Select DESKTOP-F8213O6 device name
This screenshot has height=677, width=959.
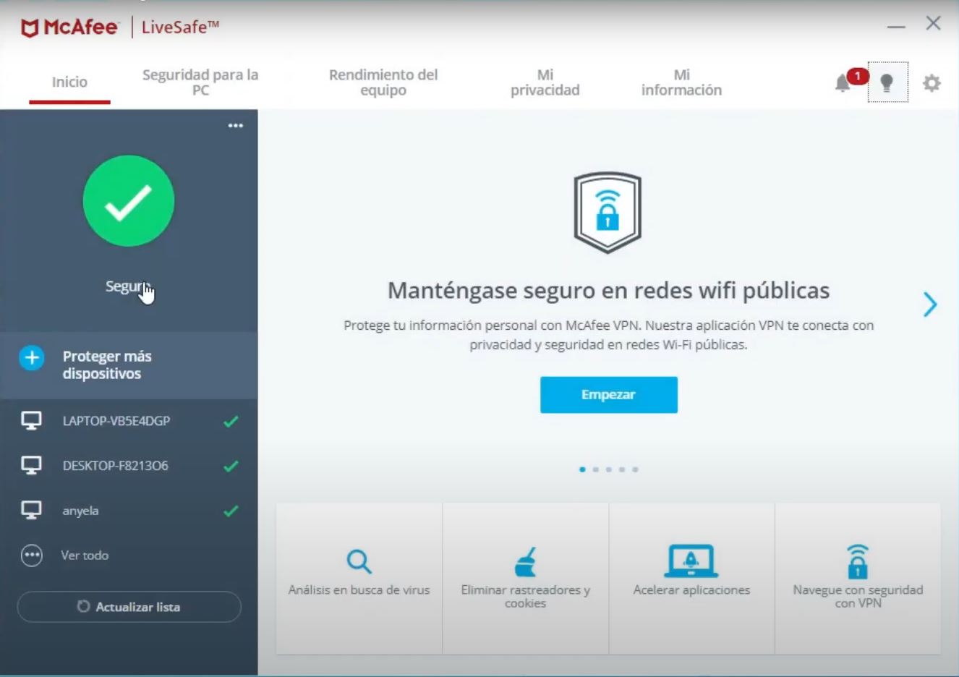[116, 466]
